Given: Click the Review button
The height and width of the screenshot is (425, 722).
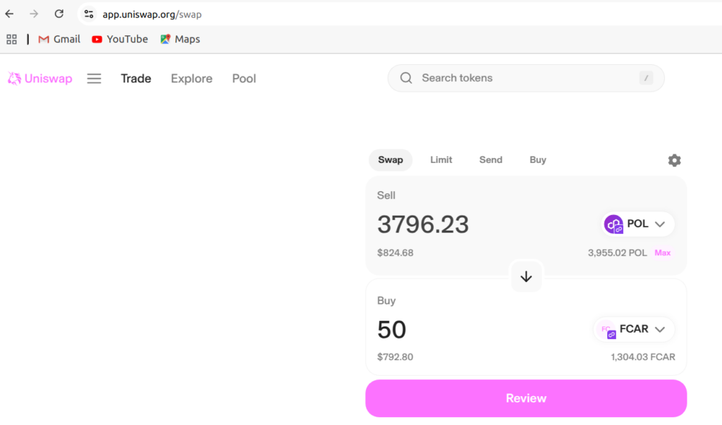Looking at the screenshot, I should click(526, 398).
